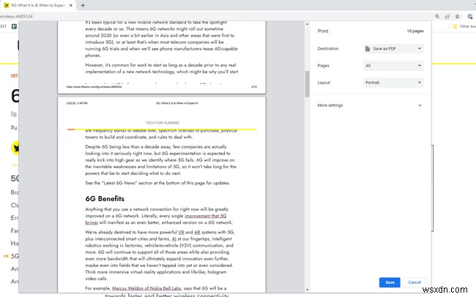Click the browser extension icon near toolbar end
This screenshot has height=297, width=476.
coord(470,16)
